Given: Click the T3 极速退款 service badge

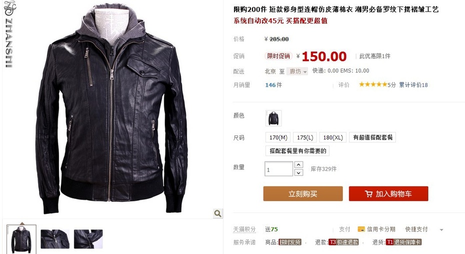Looking at the screenshot, I should click(x=343, y=242).
